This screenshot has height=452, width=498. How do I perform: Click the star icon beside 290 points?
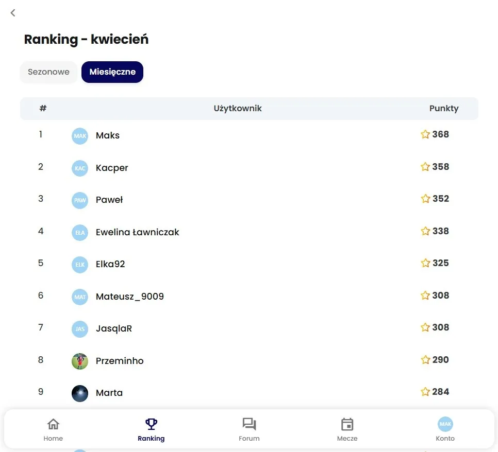click(425, 360)
